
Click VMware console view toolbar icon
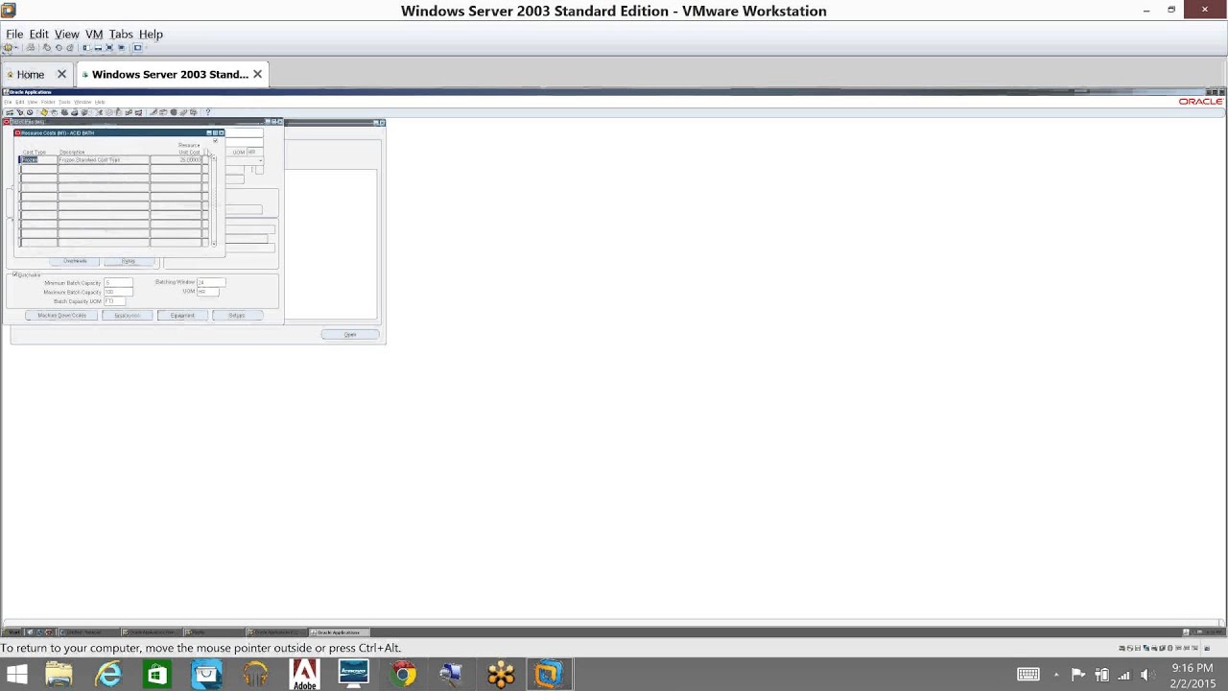pyautogui.click(x=137, y=48)
